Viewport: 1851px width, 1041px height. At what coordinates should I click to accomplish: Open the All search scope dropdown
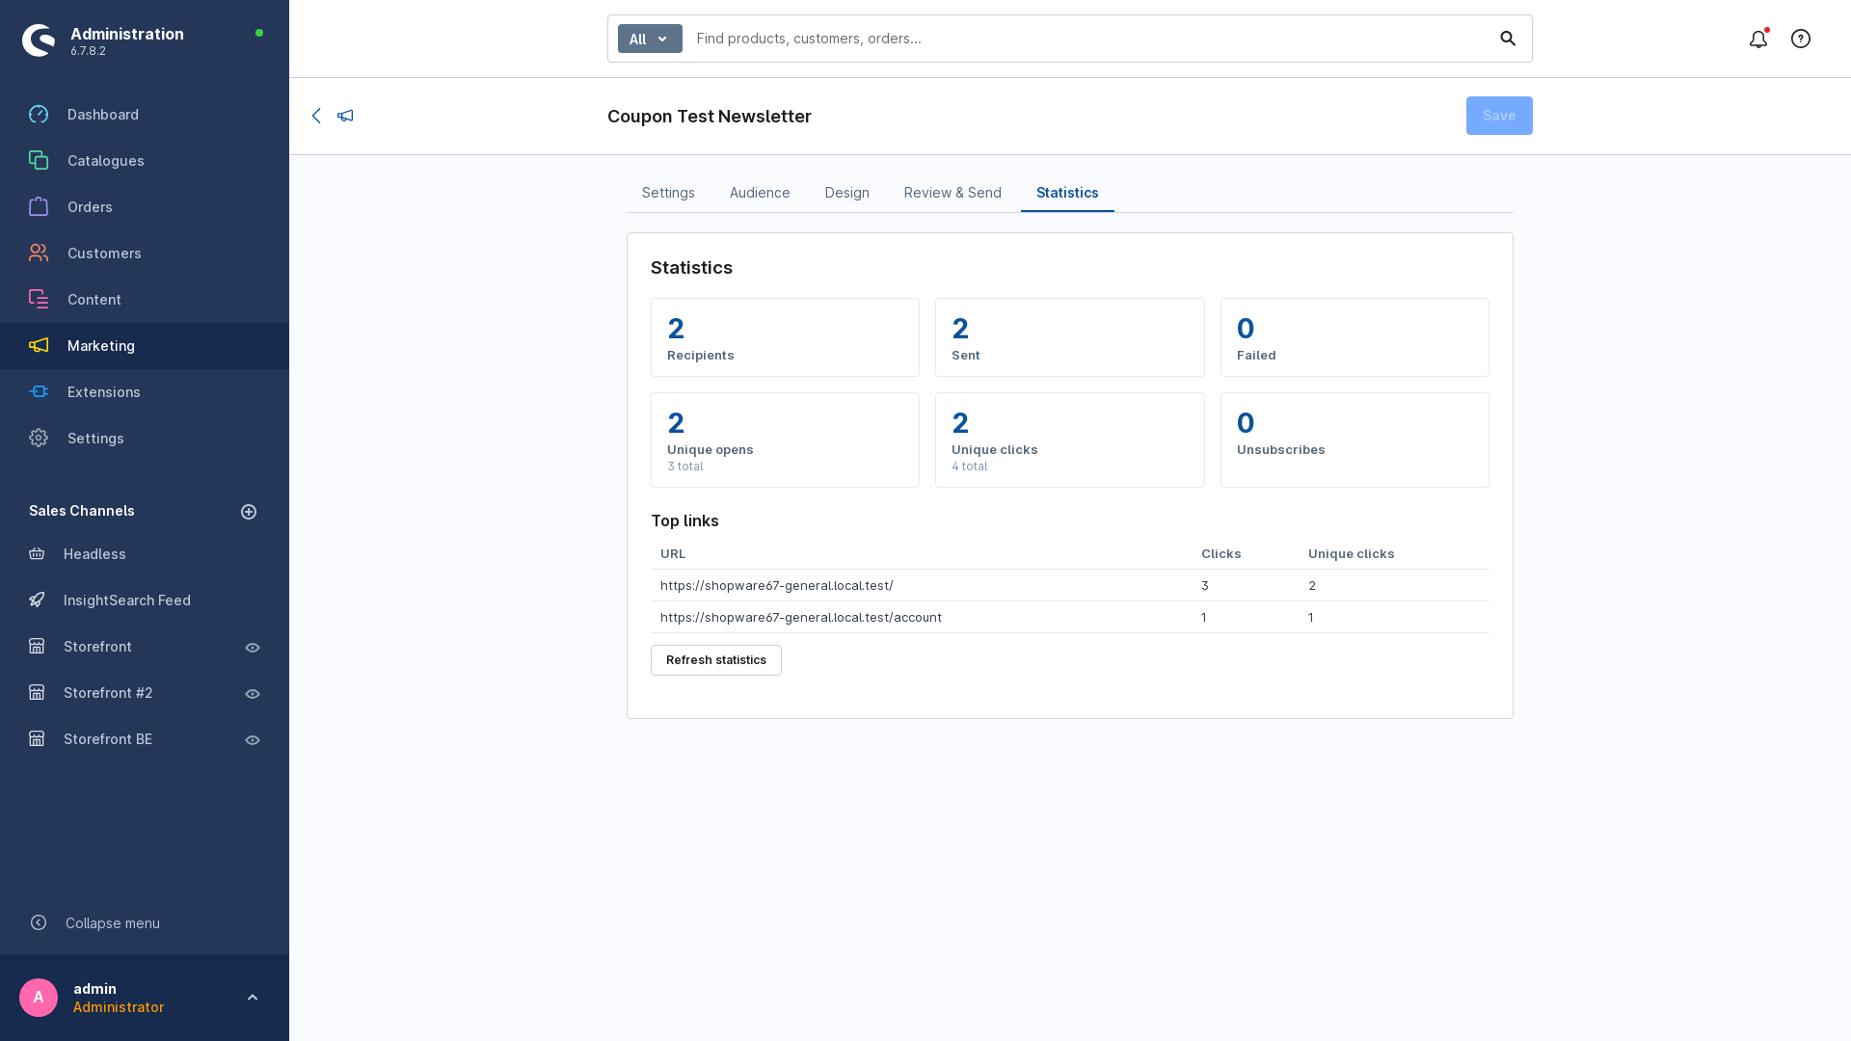650,39
